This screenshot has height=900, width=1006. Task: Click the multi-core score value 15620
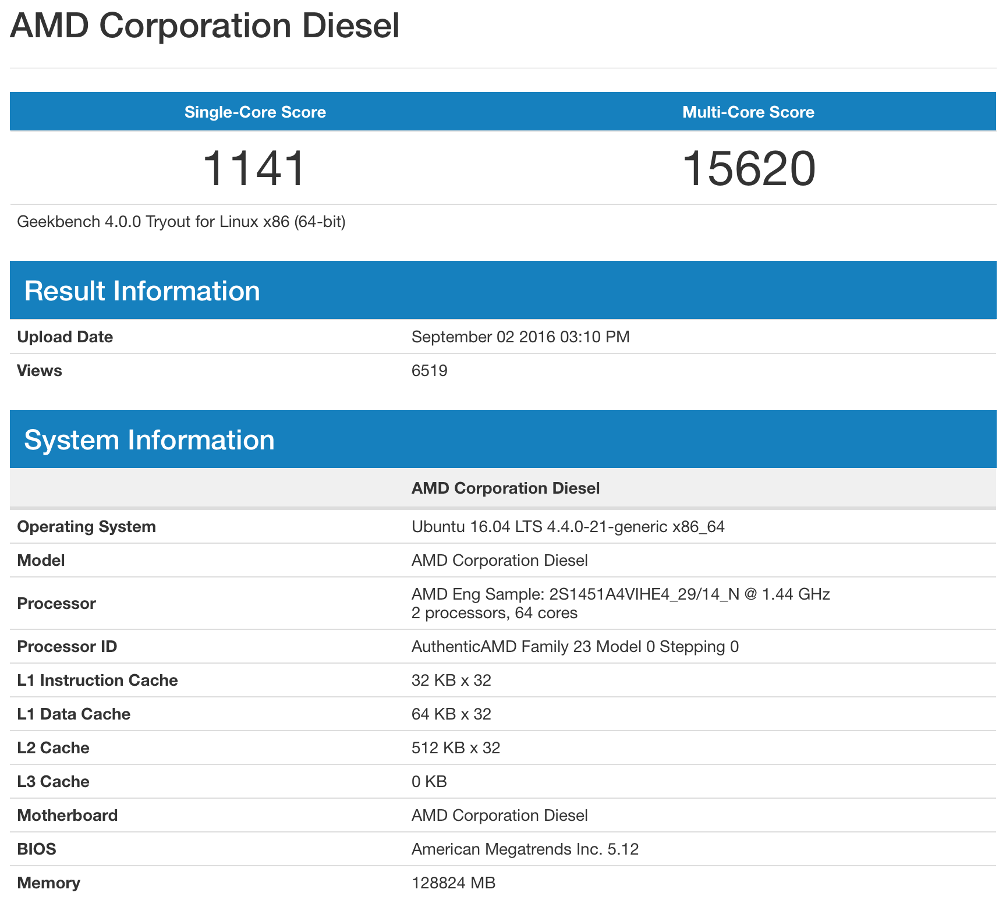[749, 168]
